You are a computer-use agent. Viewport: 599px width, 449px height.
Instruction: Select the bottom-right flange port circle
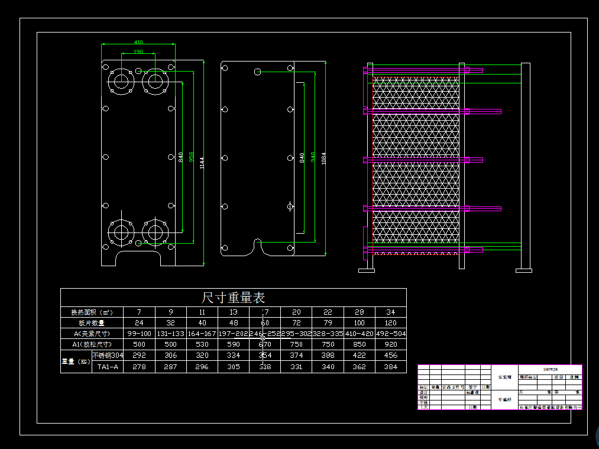click(156, 231)
